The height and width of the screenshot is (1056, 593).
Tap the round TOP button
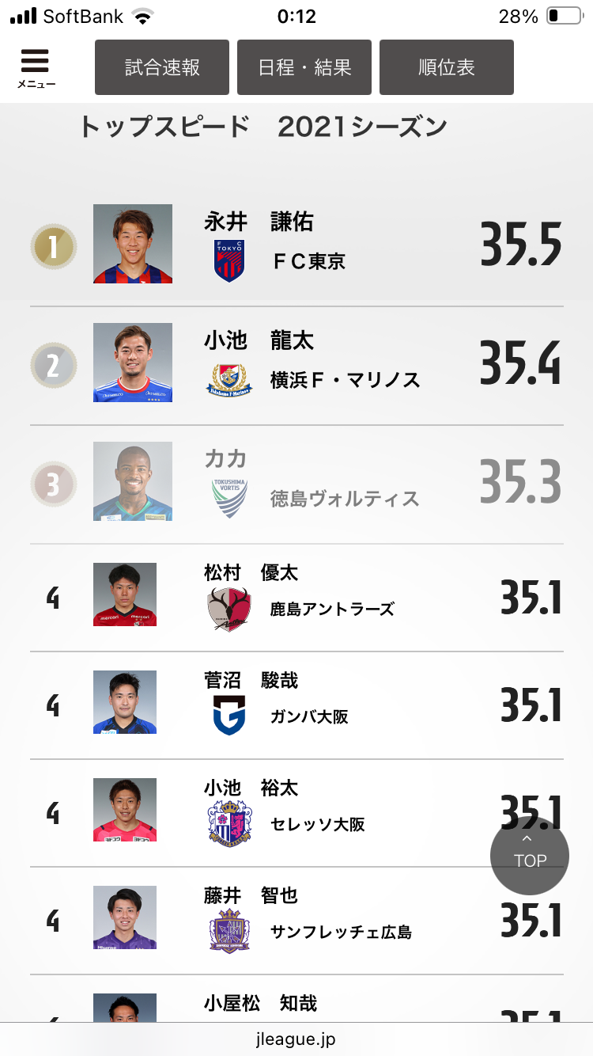tap(530, 856)
